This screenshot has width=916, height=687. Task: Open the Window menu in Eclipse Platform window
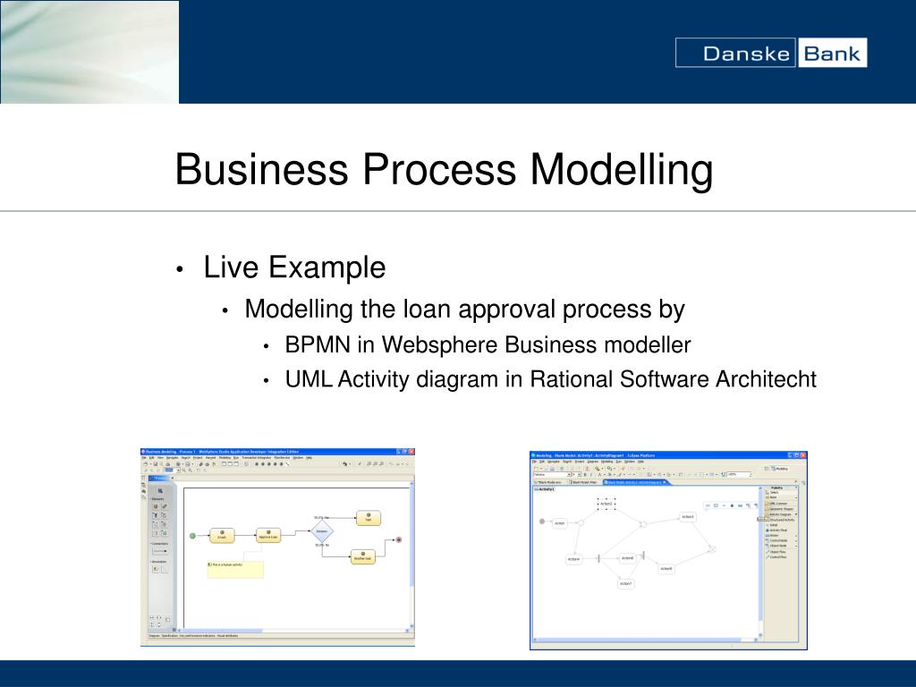630,462
